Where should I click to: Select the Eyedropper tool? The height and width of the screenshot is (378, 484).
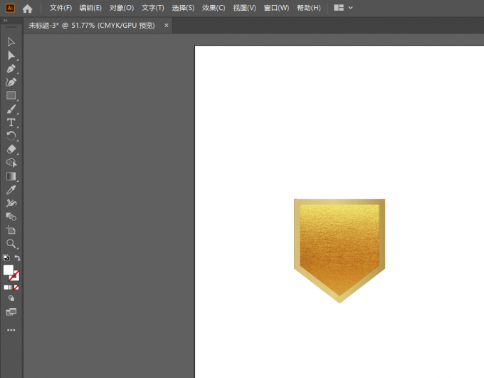coord(11,190)
